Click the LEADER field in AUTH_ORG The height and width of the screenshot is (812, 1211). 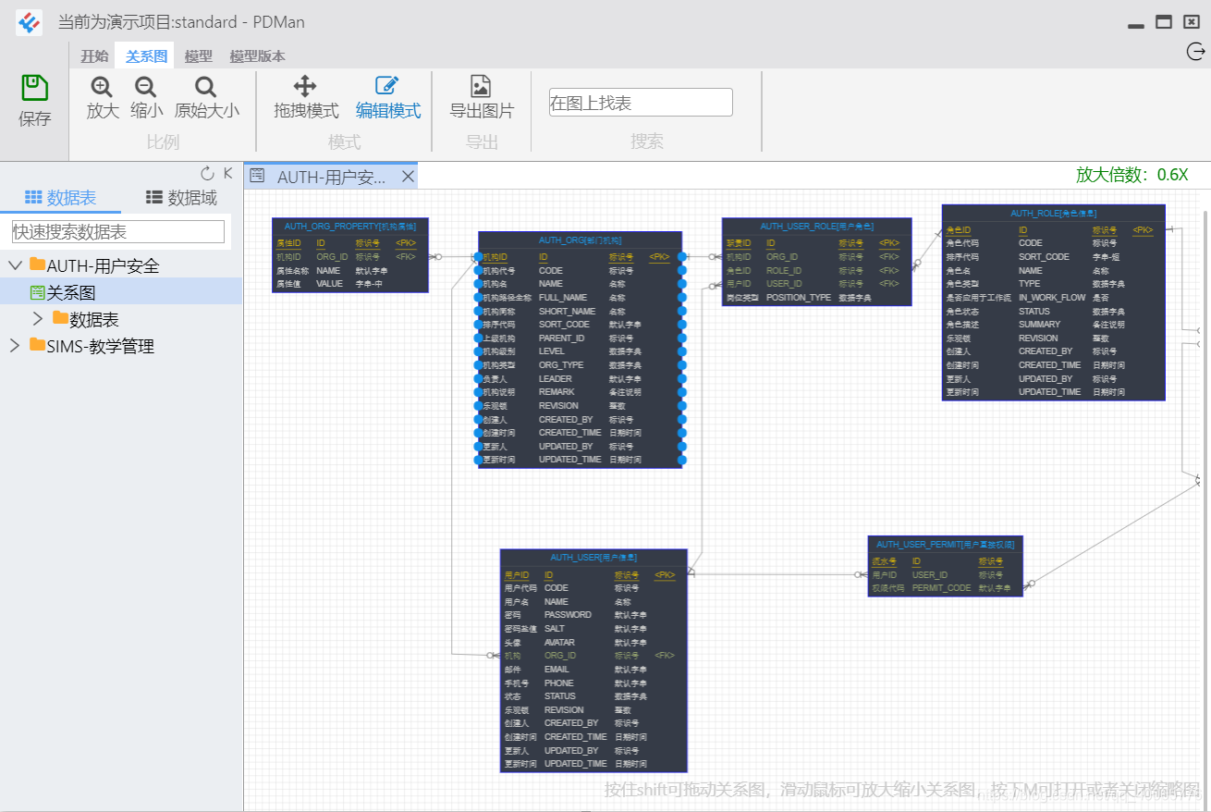556,379
